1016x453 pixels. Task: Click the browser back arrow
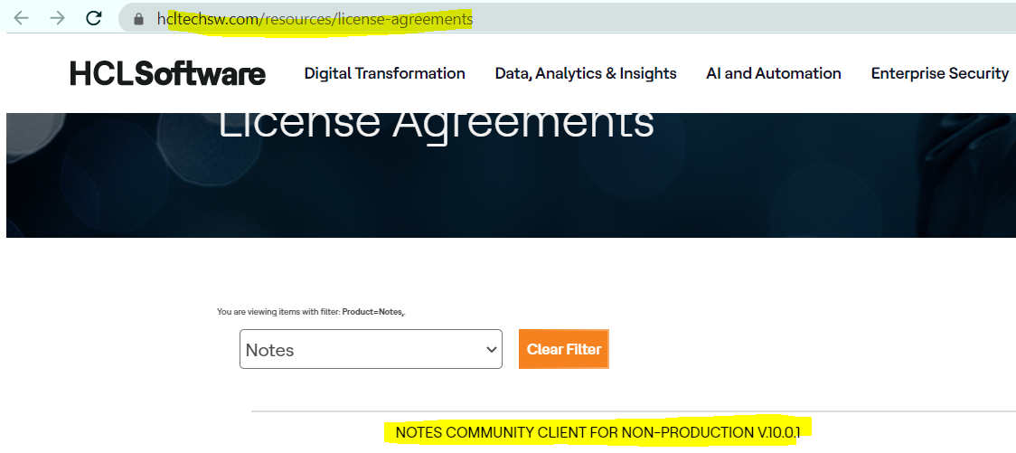pyautogui.click(x=21, y=18)
